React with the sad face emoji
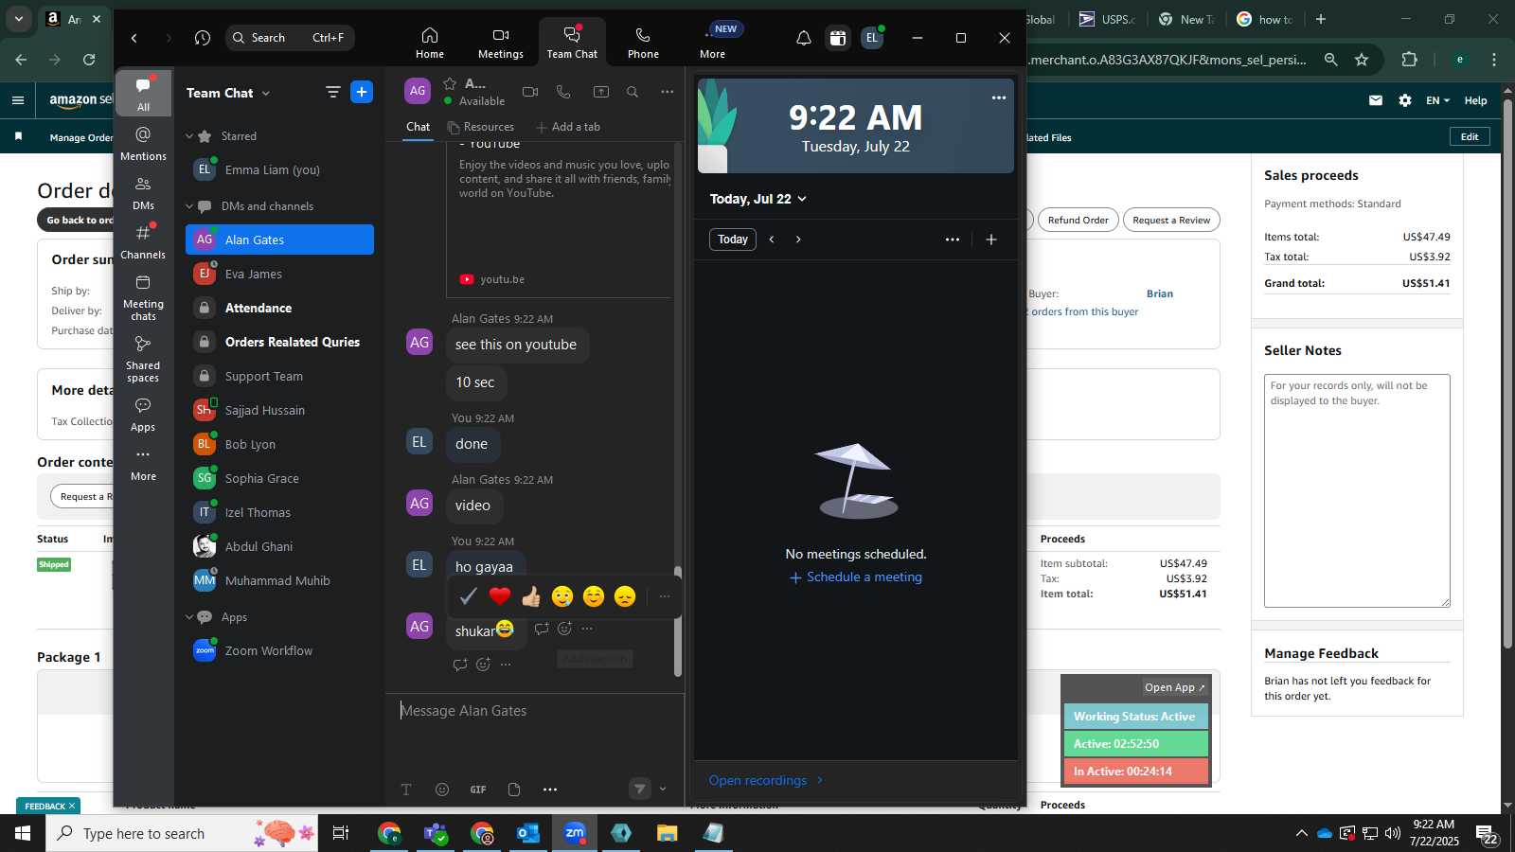The height and width of the screenshot is (852, 1515). [625, 596]
